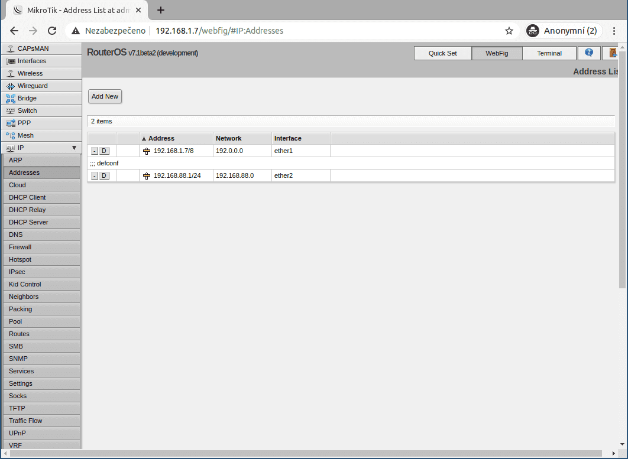Sort by the Network column header

click(242, 138)
